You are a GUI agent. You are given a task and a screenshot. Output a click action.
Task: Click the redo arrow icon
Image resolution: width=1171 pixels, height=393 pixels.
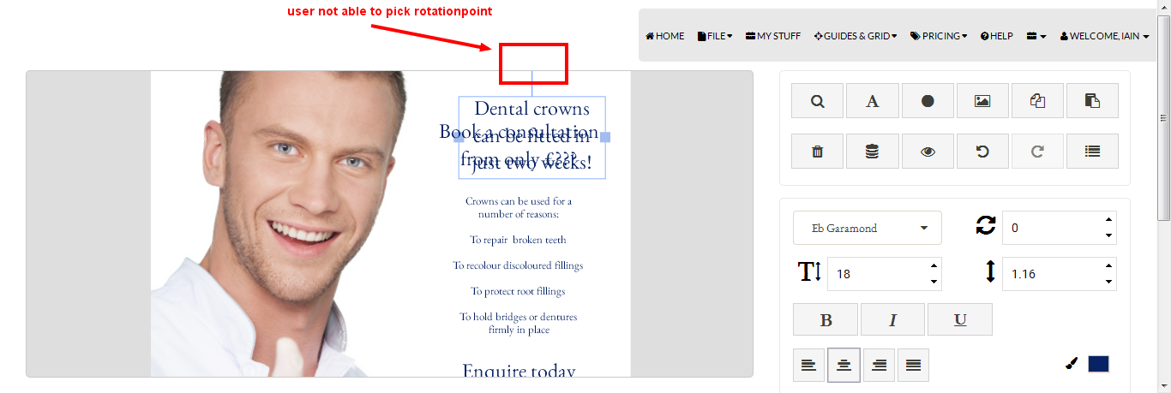click(1036, 152)
